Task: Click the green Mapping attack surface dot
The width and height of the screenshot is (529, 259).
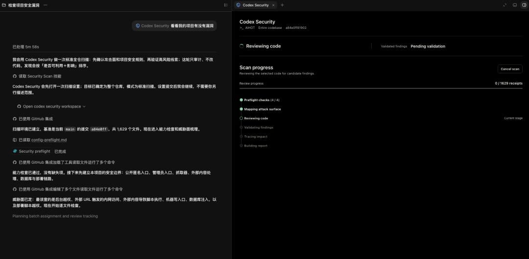Action: 241,109
